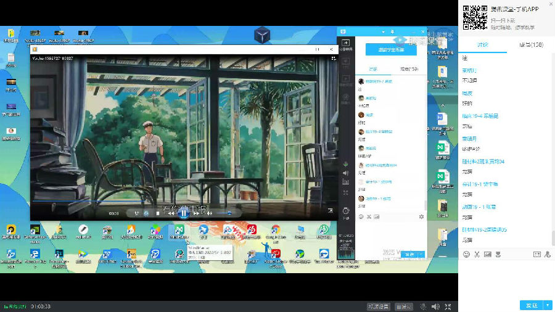
Task: Click the first reply 龙猫 in the right chat
Action: 467,126
